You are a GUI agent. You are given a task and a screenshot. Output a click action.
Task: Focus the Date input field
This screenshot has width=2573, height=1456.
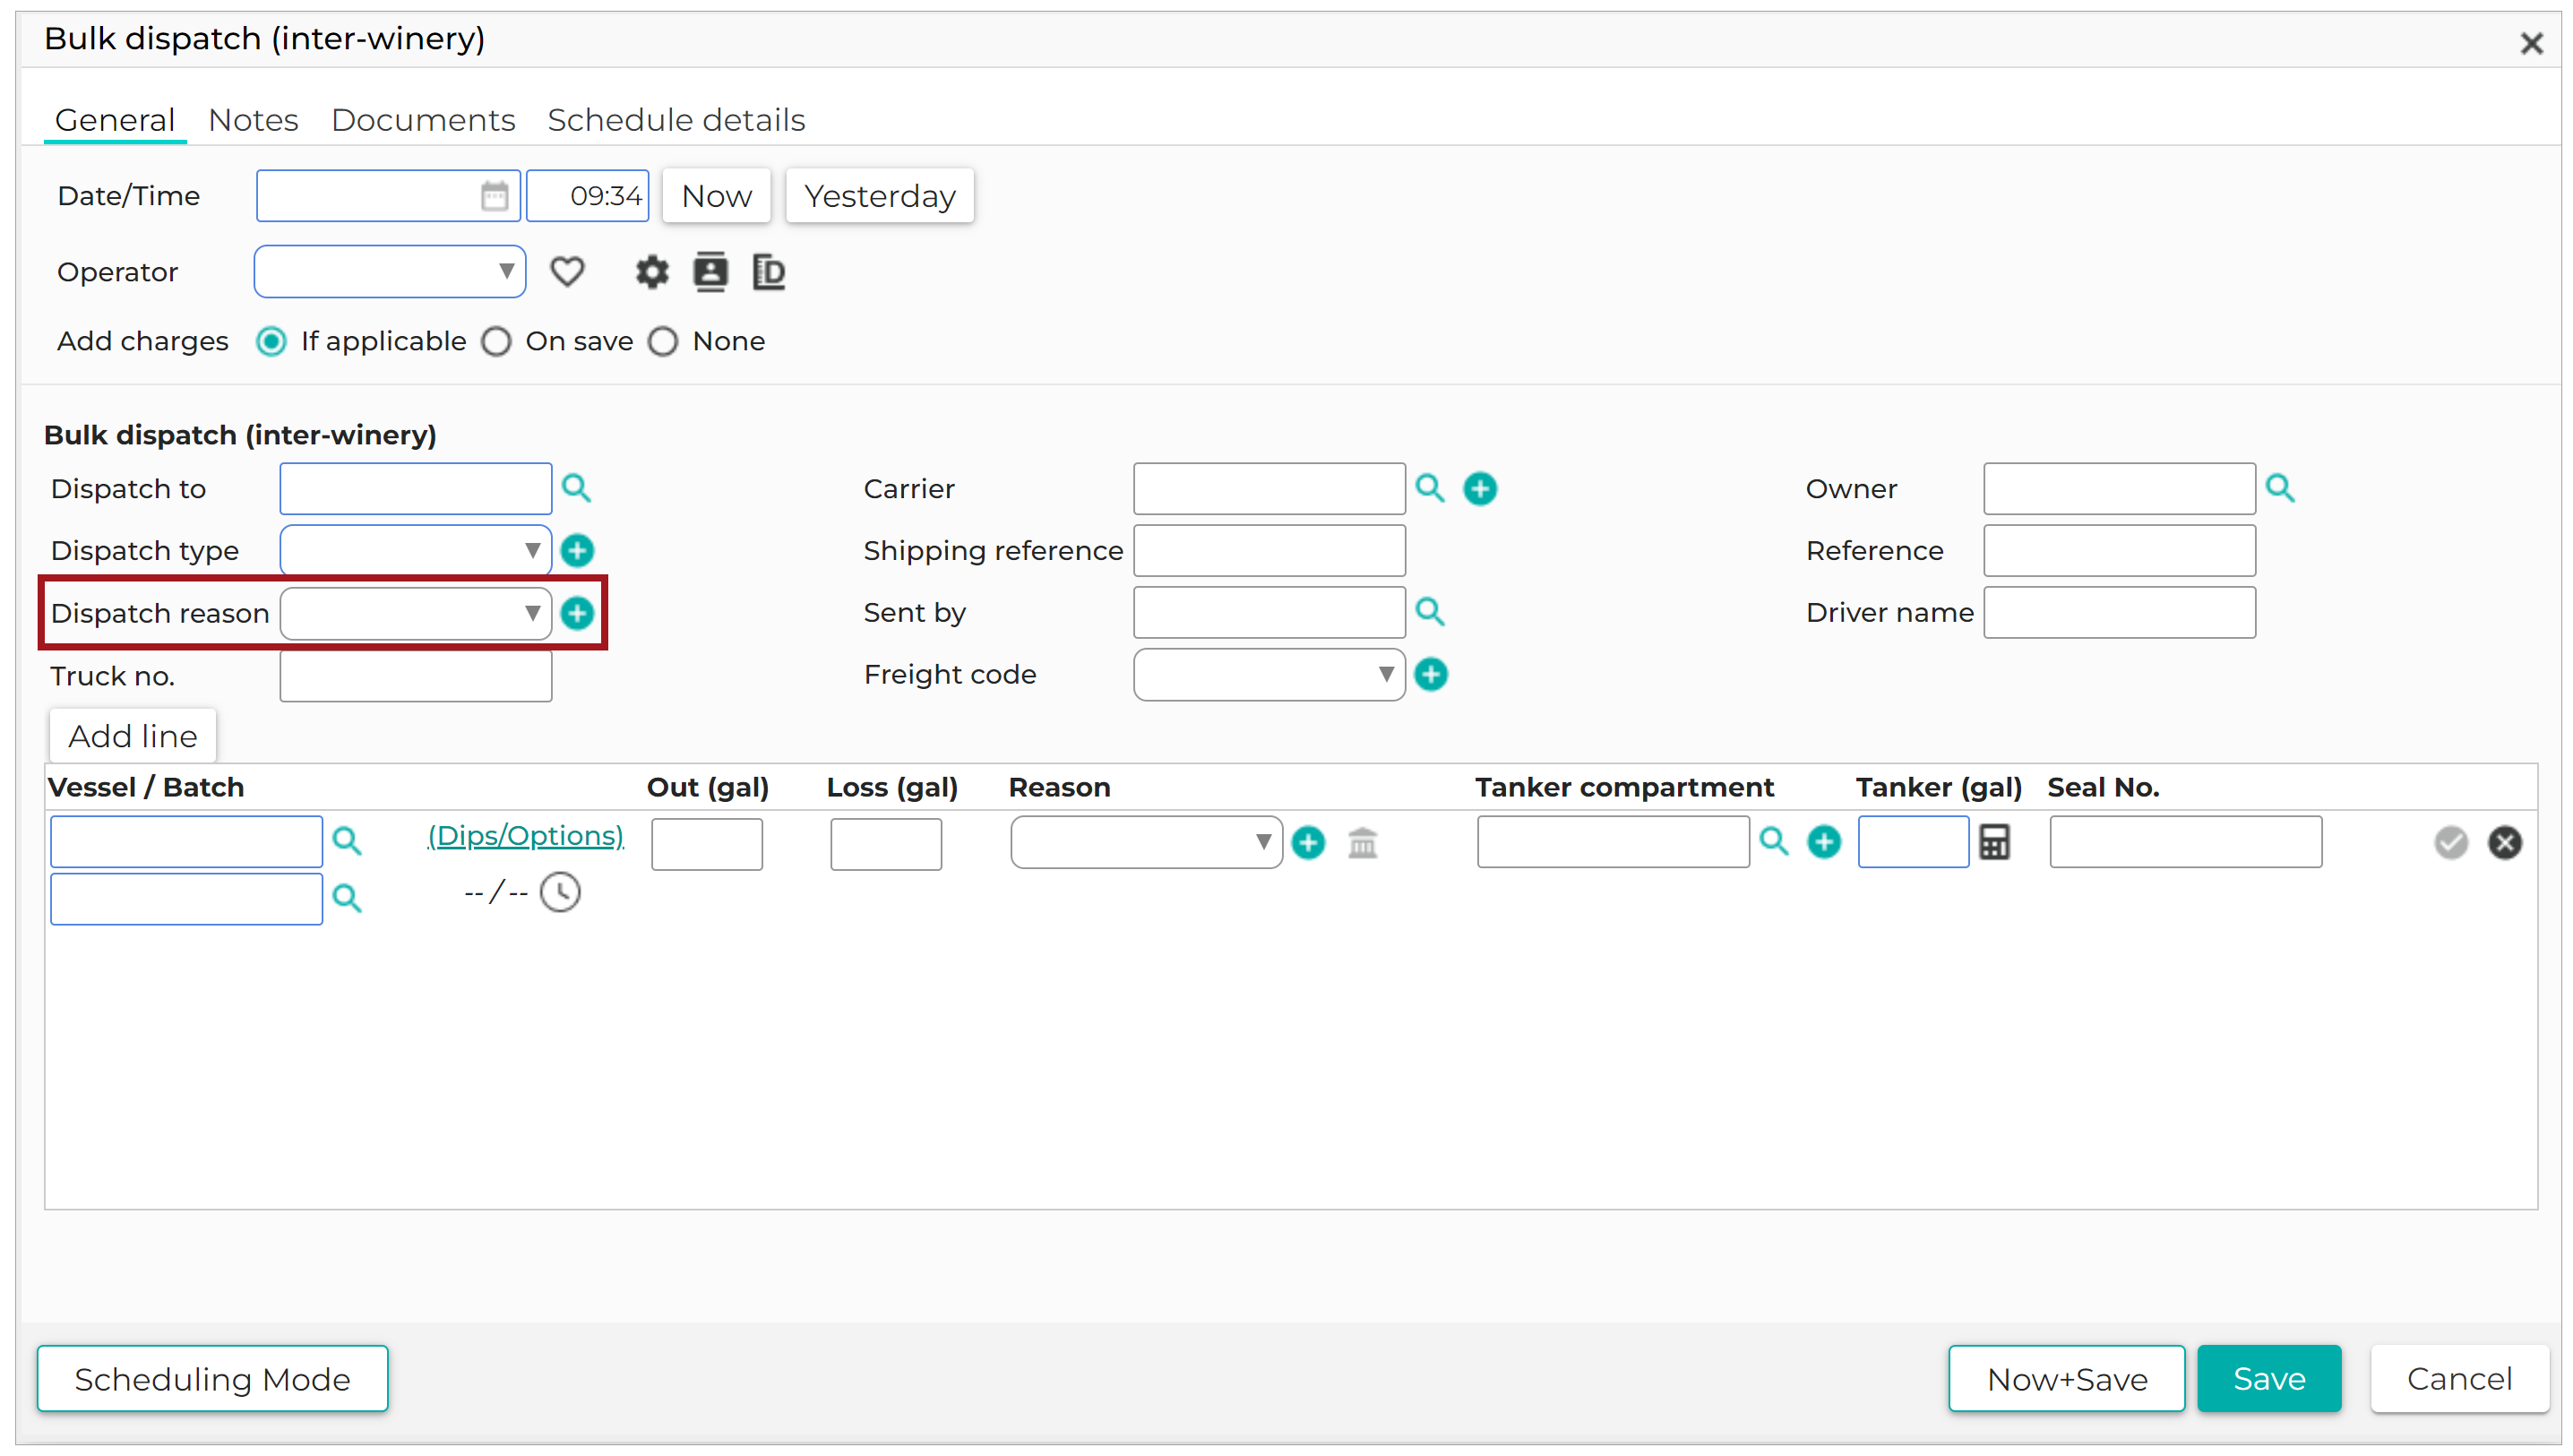point(388,196)
